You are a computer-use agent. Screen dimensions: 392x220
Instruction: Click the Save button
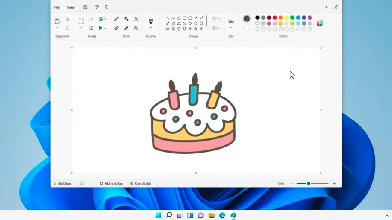click(85, 7)
